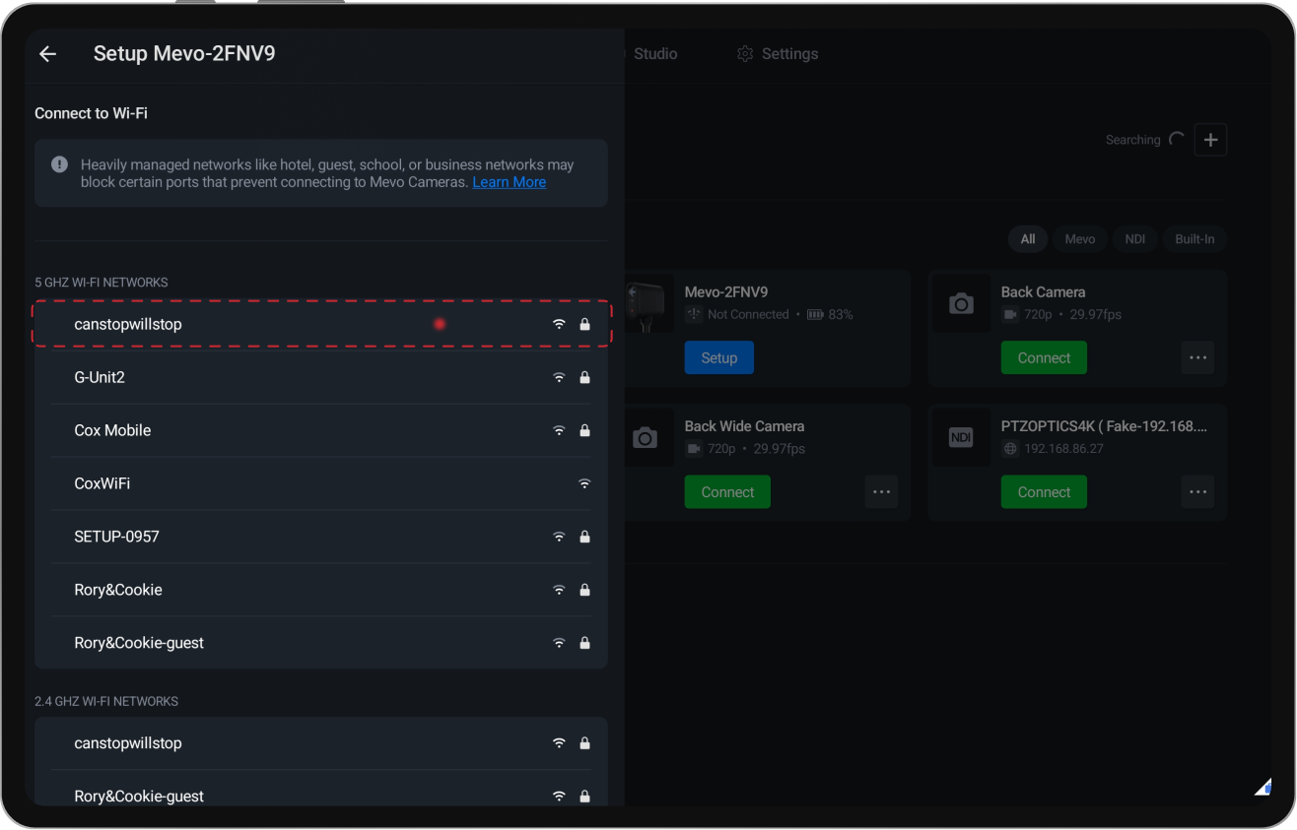This screenshot has width=1297, height=830.
Task: Tap the Wi-Fi signal icon on CoxWiFi
Action: [x=584, y=483]
